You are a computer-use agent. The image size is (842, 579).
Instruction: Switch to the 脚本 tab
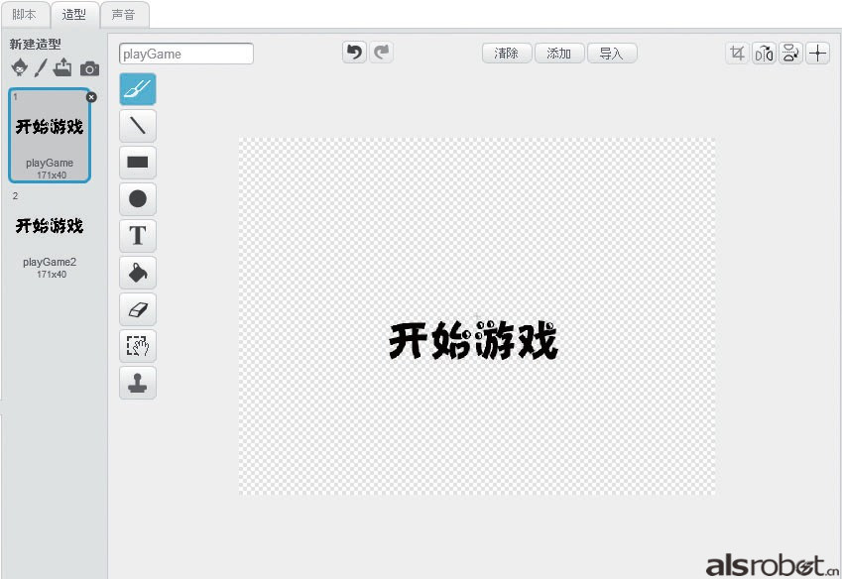(24, 15)
